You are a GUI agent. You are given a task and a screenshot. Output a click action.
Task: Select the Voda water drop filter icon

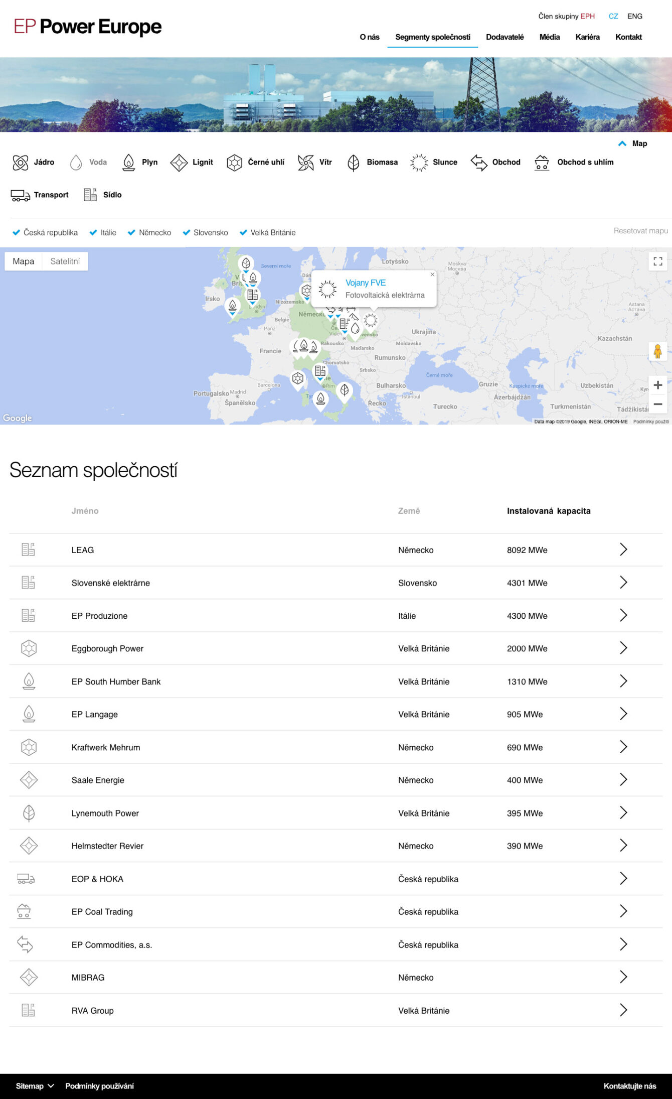[76, 163]
